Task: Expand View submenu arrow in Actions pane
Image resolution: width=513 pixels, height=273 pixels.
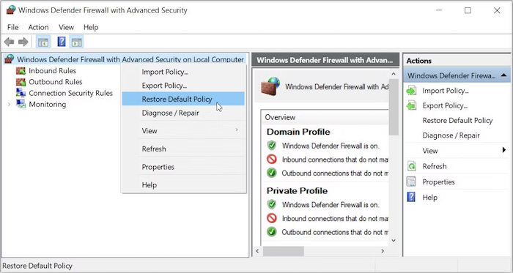Action: [504, 150]
